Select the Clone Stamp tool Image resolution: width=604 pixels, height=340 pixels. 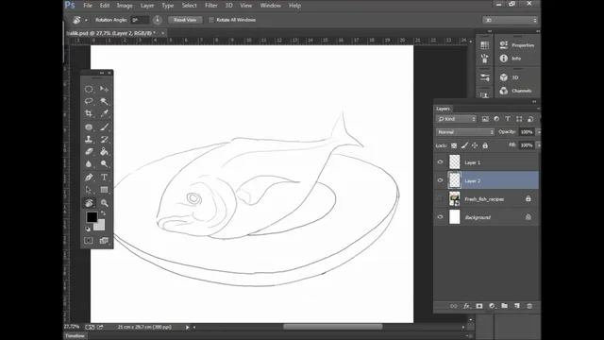click(89, 139)
